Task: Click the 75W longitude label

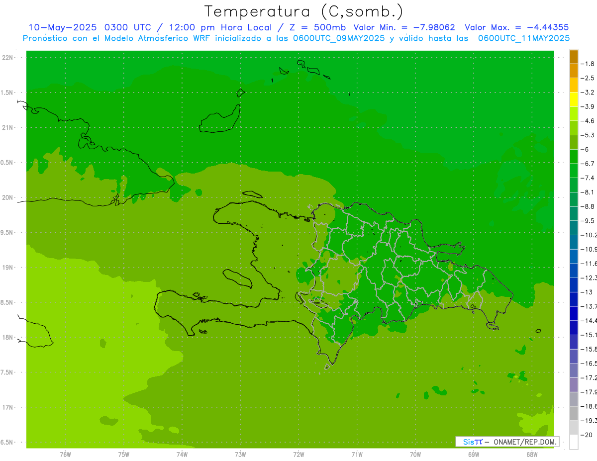Action: [x=124, y=455]
